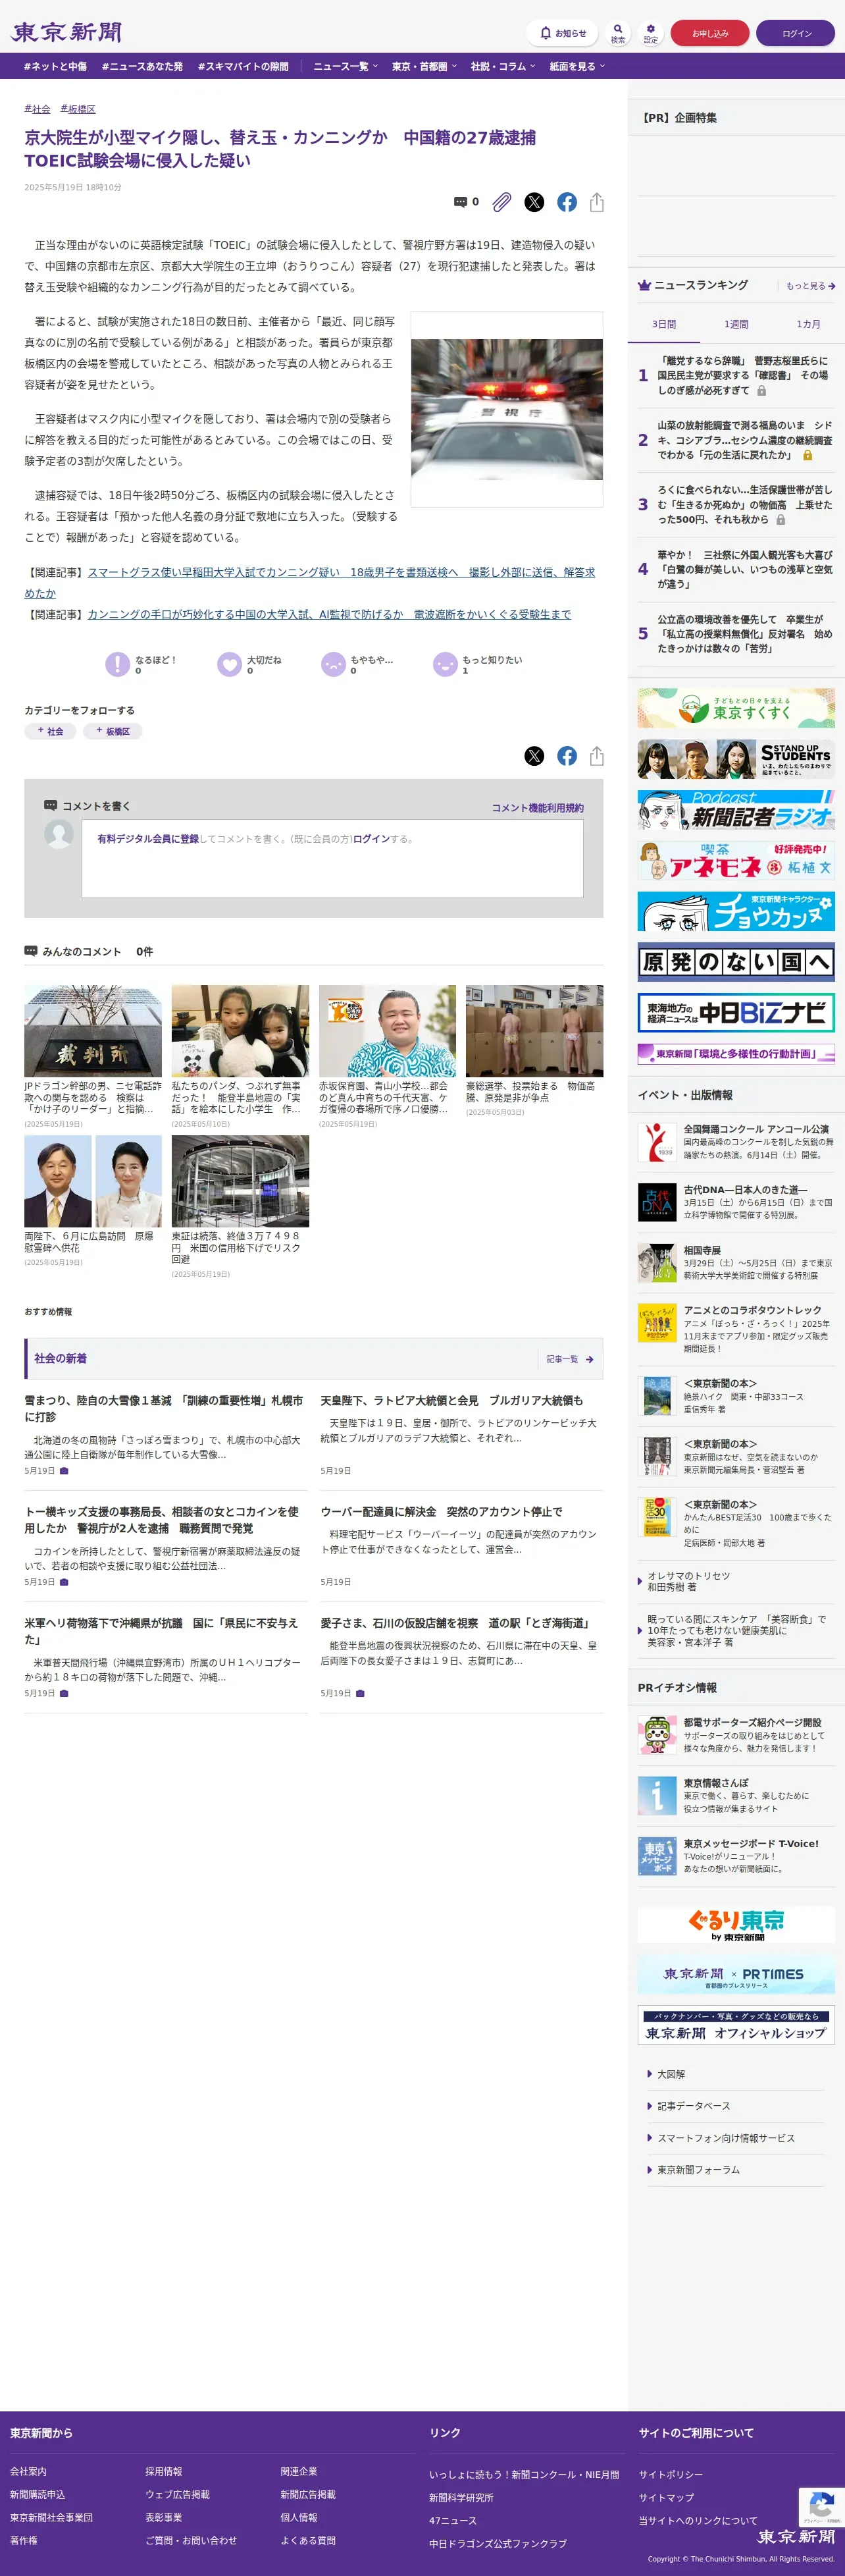Screen dimensions: 845x2576
Task: Open ranking article 1 about 離党 and 菅野志桜里
Action: pos(744,375)
